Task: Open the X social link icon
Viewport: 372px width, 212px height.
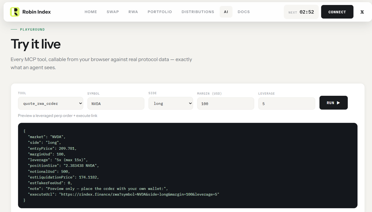Action: pos(362,12)
